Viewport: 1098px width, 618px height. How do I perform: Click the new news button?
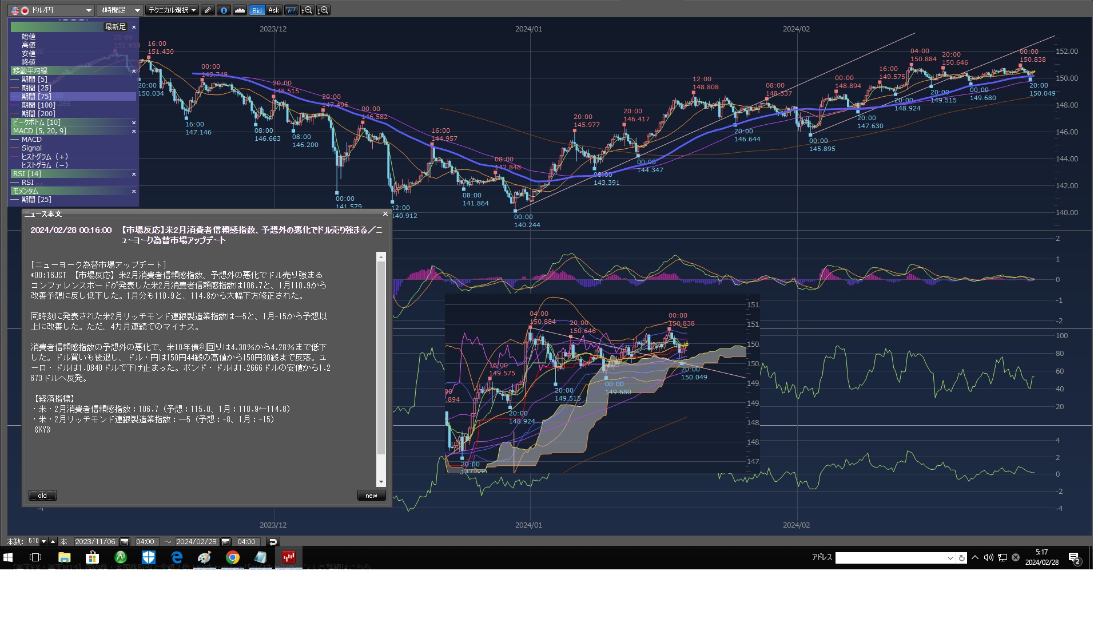[371, 496]
